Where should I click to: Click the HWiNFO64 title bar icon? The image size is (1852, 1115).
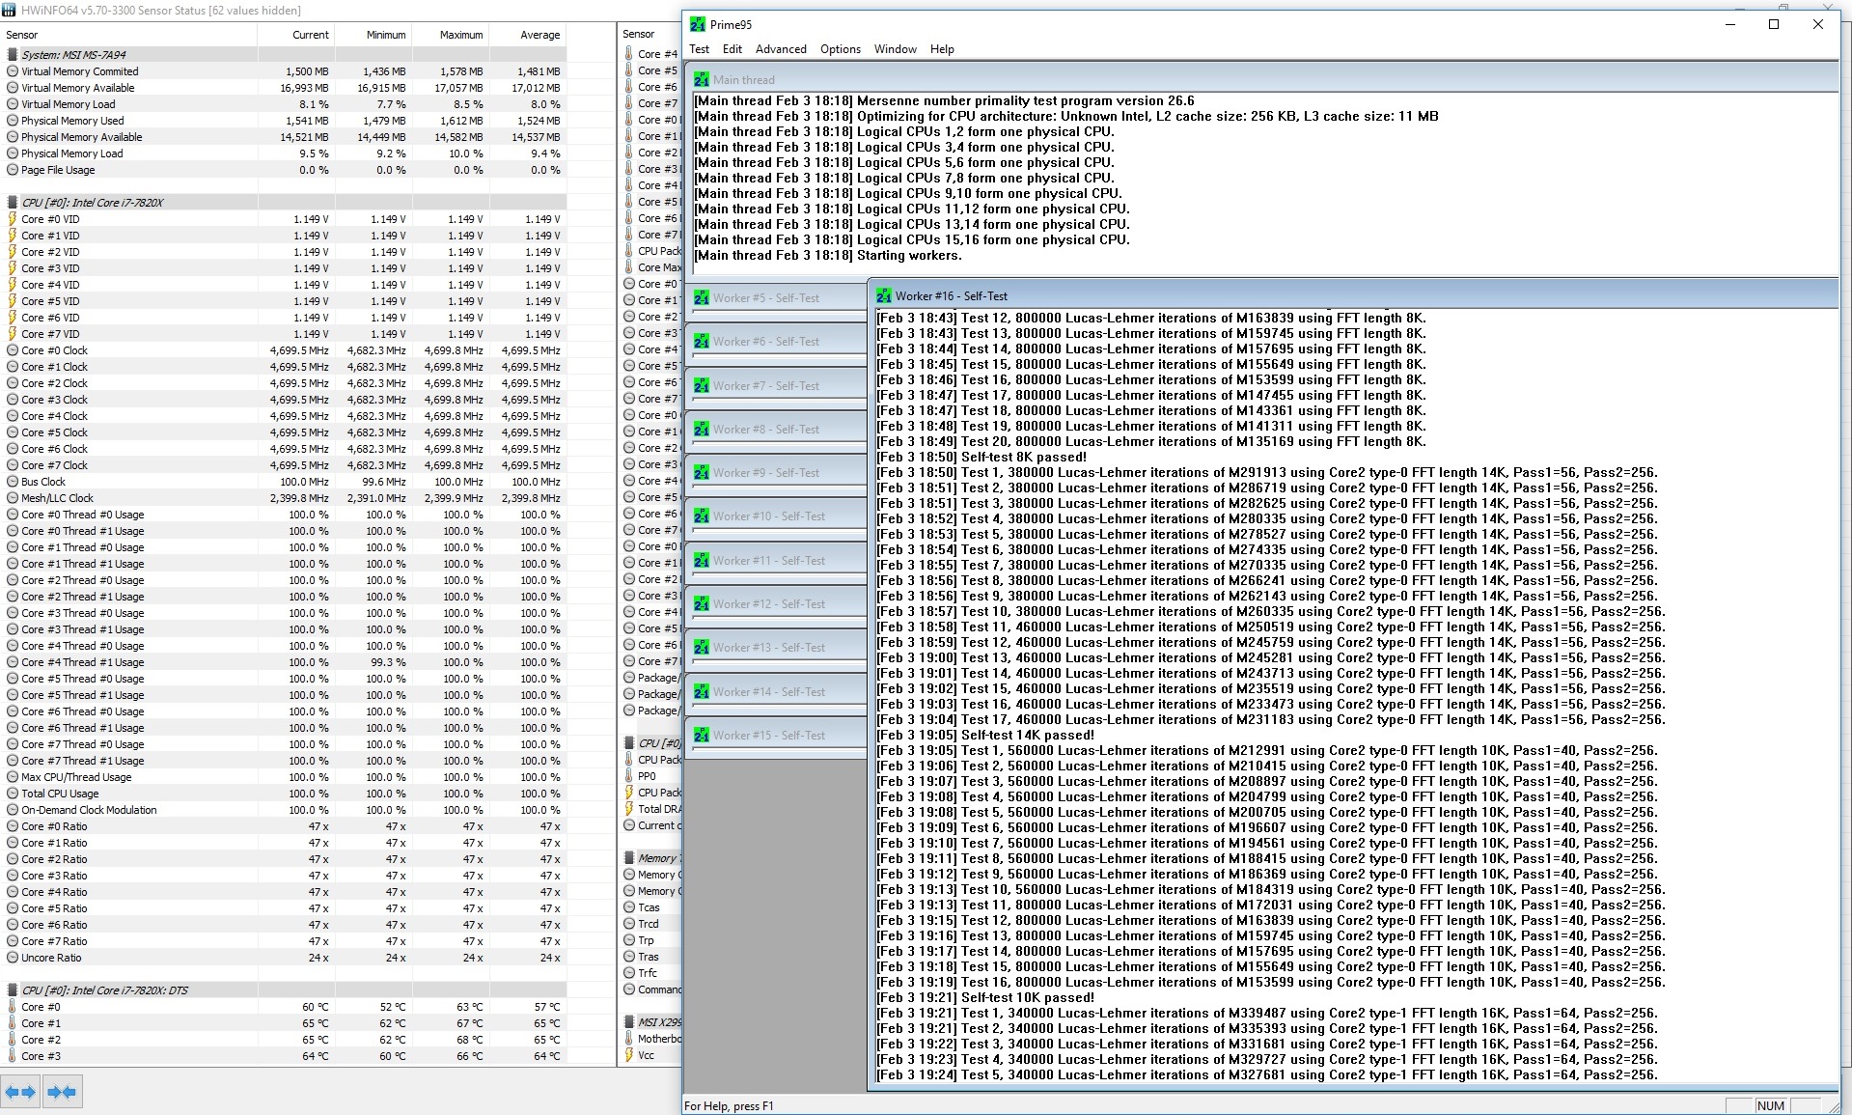[x=10, y=10]
